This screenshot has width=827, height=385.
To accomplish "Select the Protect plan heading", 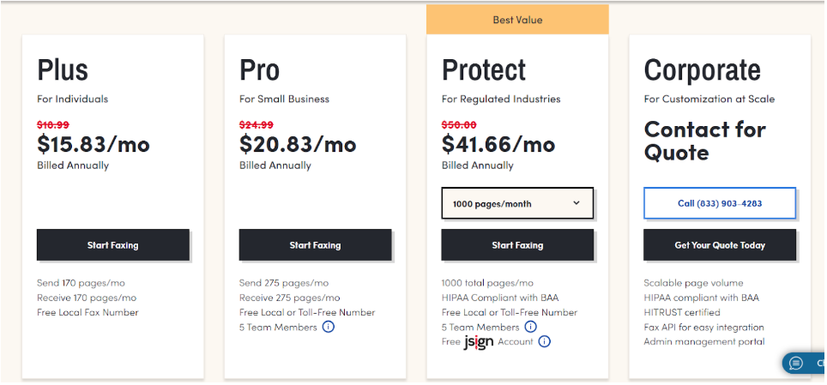I will click(x=484, y=69).
